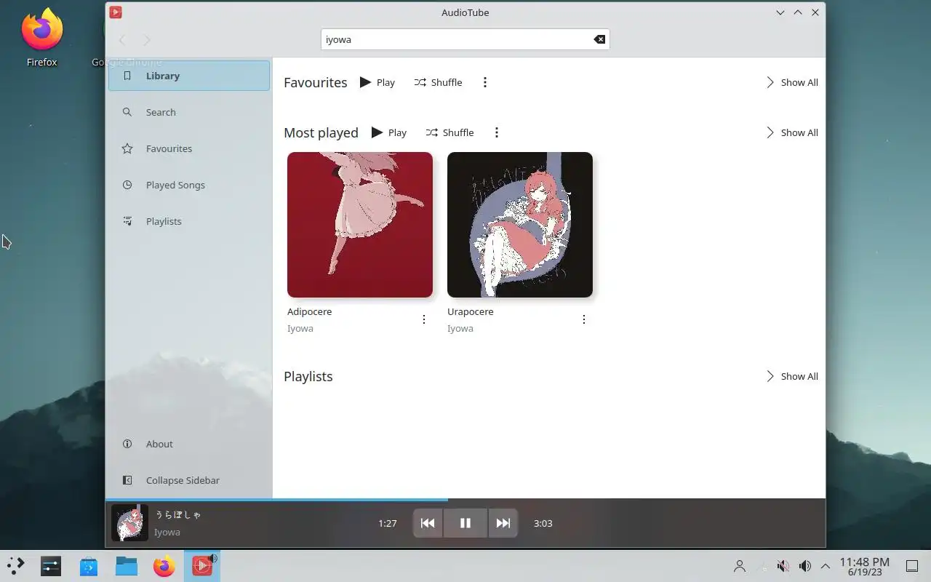Screen dimensions: 931x582
Task: Click the now-playing album thumbnail
Action: [x=129, y=523]
